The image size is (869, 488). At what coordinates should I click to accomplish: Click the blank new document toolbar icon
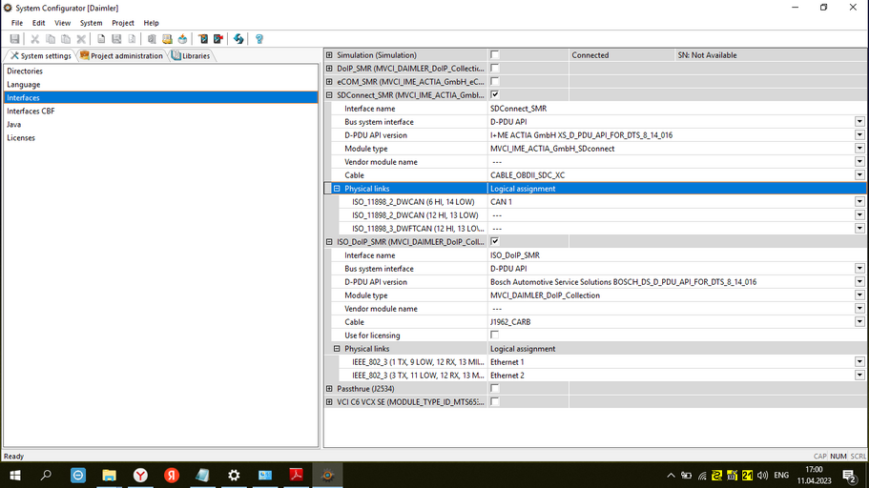pos(101,39)
